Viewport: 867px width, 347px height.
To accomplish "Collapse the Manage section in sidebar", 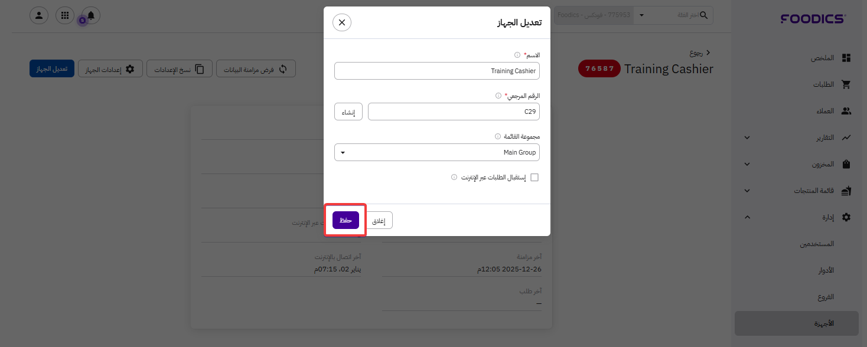I will [747, 217].
